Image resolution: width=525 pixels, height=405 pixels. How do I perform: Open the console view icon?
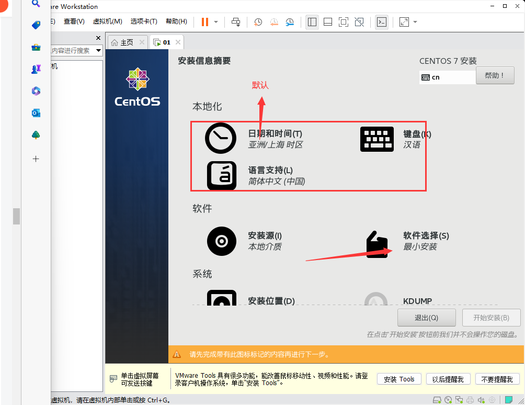click(x=382, y=22)
